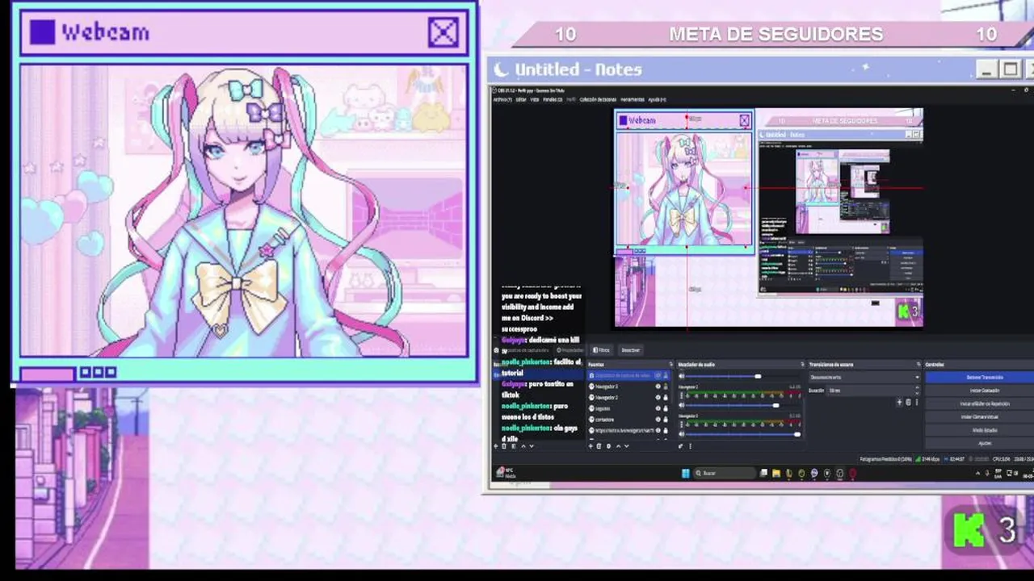Move the selected scene up
Viewport: 1034px width, 581px height.
point(523,446)
